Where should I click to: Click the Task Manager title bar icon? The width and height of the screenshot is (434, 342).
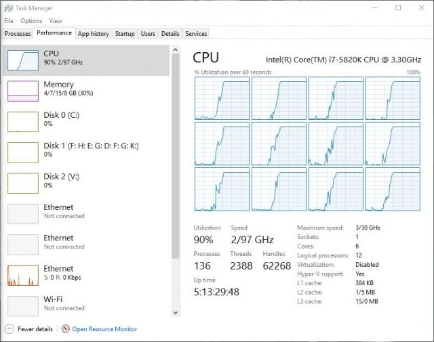pyautogui.click(x=7, y=8)
